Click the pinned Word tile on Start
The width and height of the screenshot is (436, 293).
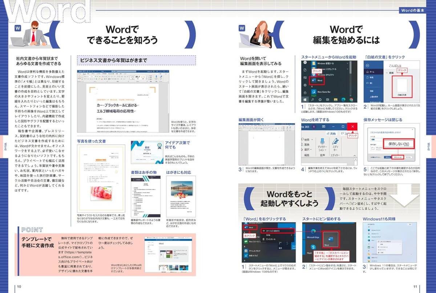(x=331, y=239)
